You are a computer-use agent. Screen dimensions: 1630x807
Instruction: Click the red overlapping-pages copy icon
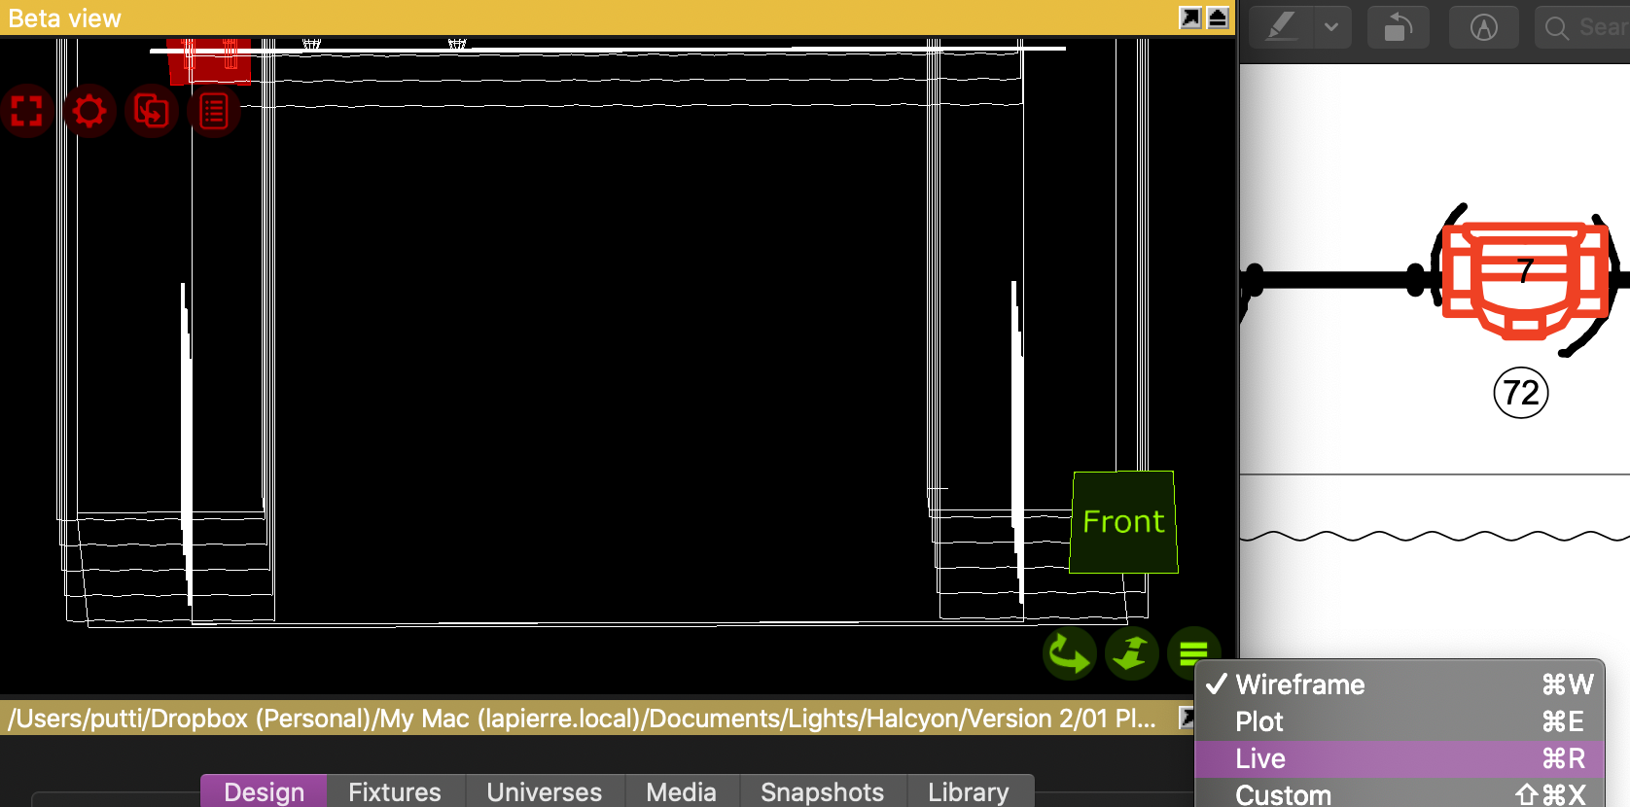pos(152,111)
